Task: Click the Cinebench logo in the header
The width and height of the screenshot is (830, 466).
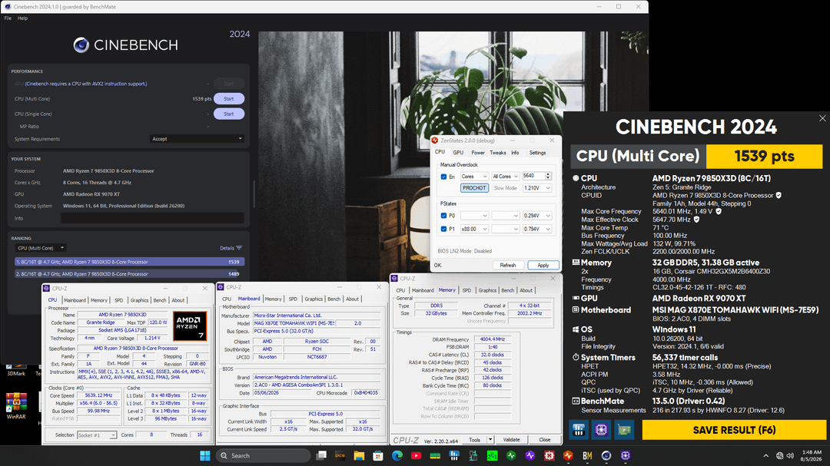Action: pos(81,45)
